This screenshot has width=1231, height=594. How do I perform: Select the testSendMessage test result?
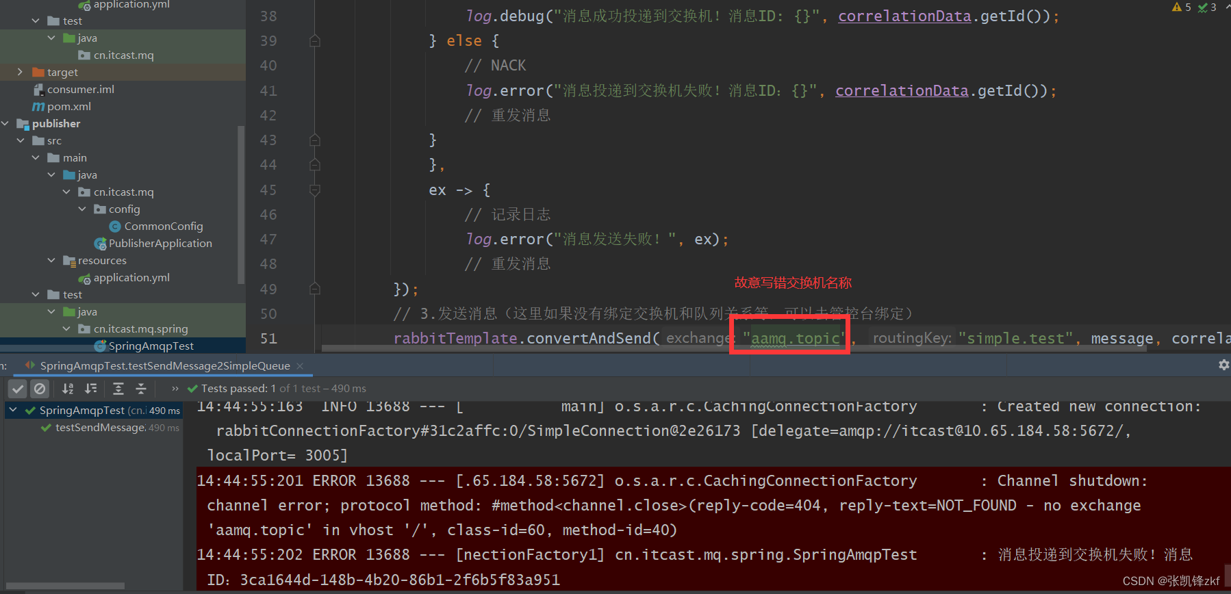100,428
